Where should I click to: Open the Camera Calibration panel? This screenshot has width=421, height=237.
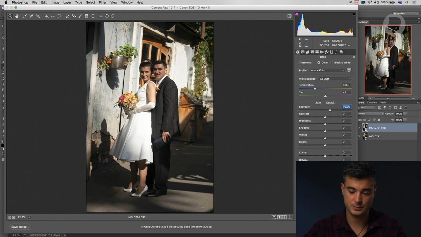tap(332, 52)
